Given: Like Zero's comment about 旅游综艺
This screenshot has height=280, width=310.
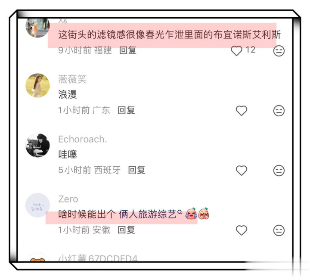Looking at the screenshot, I should (242, 230).
